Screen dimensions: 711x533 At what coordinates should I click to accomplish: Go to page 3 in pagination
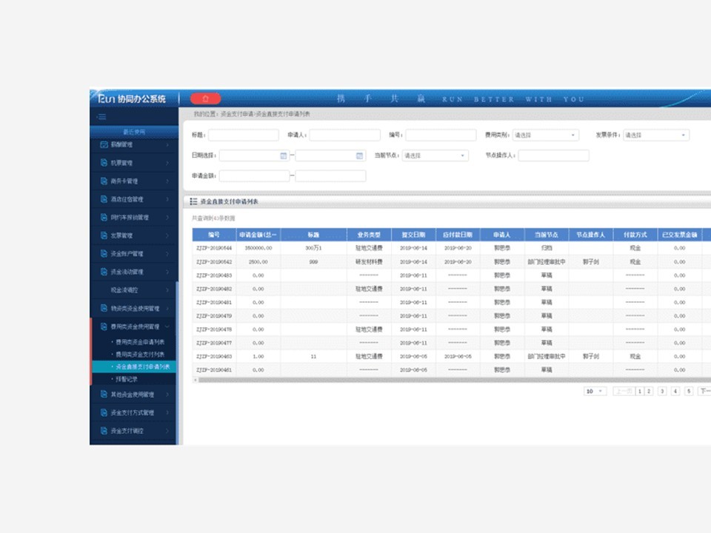pos(662,391)
